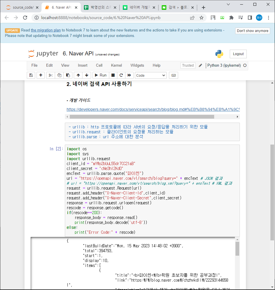Screen dimensions: 275x290
Task: Click the 2. 네이버 검색 API 사용하기 heading
Action: click(99, 84)
